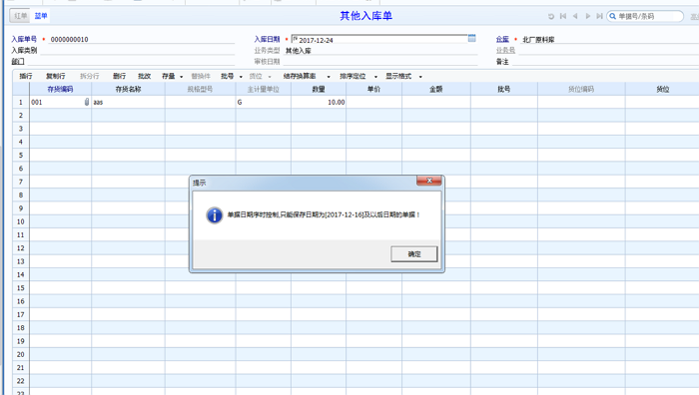Open the calendar picker beside 入库日期
Screen dimensions: 699x395
[x=471, y=38]
